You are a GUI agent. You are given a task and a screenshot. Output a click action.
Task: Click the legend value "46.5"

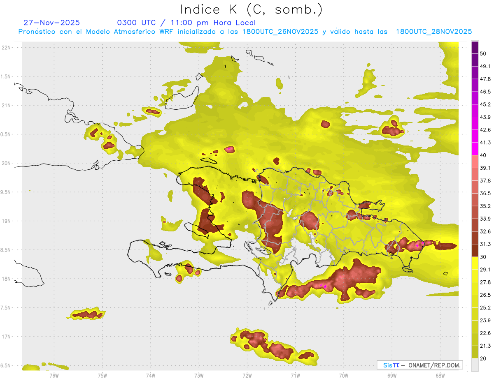(x=485, y=92)
